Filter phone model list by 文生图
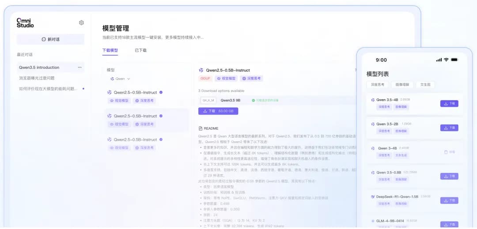Image resolution: width=477 pixels, height=229 pixels. click(x=425, y=85)
